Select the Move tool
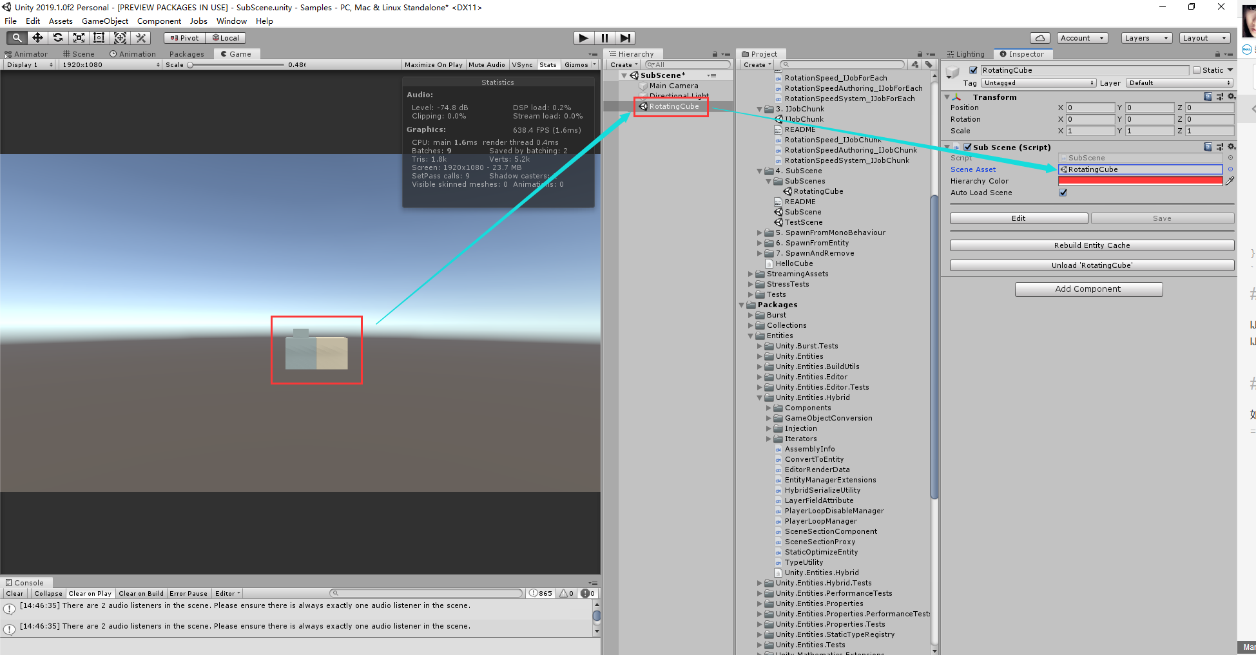 (x=37, y=38)
